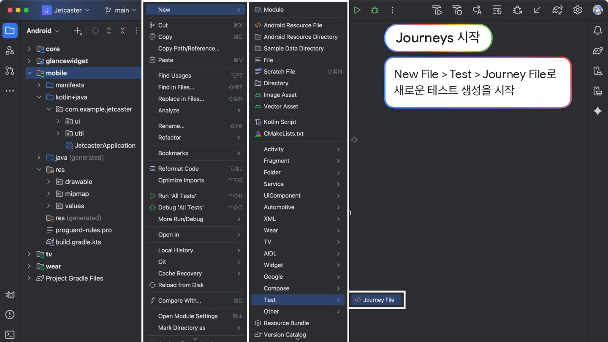This screenshot has width=608, height=342.
Task: Select the wear module row
Action: tap(83, 266)
